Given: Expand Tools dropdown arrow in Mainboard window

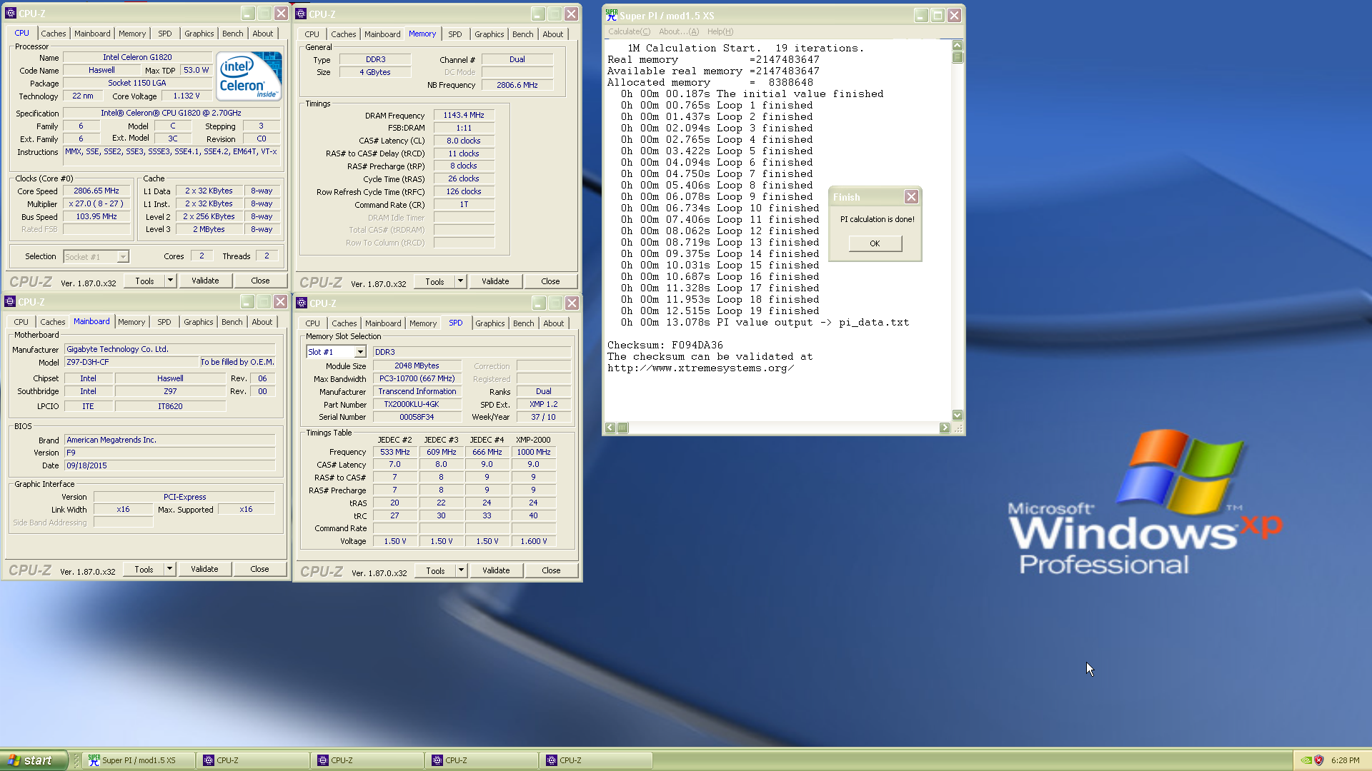Looking at the screenshot, I should (x=169, y=569).
